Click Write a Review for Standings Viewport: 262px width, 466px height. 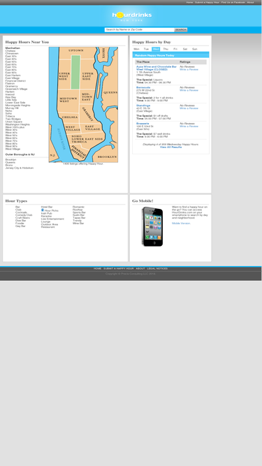pos(189,108)
